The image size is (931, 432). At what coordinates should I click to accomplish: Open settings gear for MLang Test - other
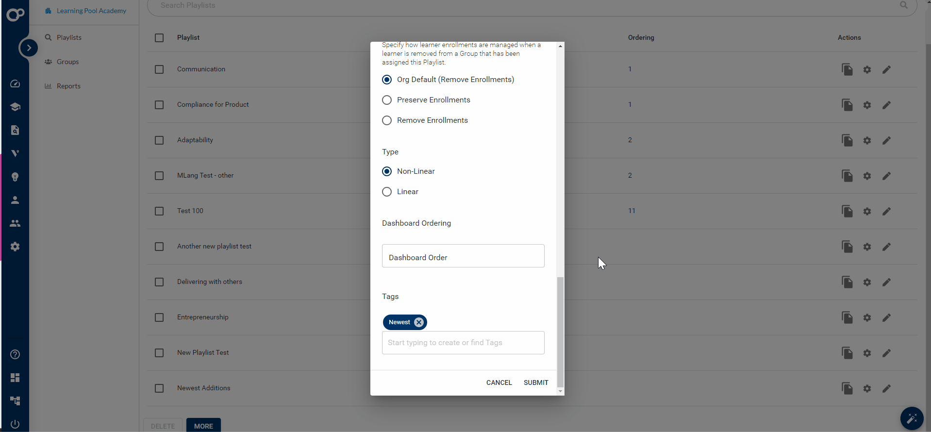[867, 176]
